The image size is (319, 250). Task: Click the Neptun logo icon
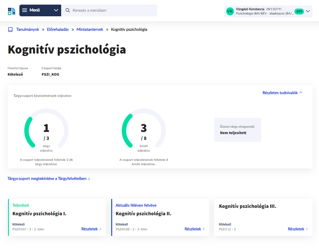11,11
